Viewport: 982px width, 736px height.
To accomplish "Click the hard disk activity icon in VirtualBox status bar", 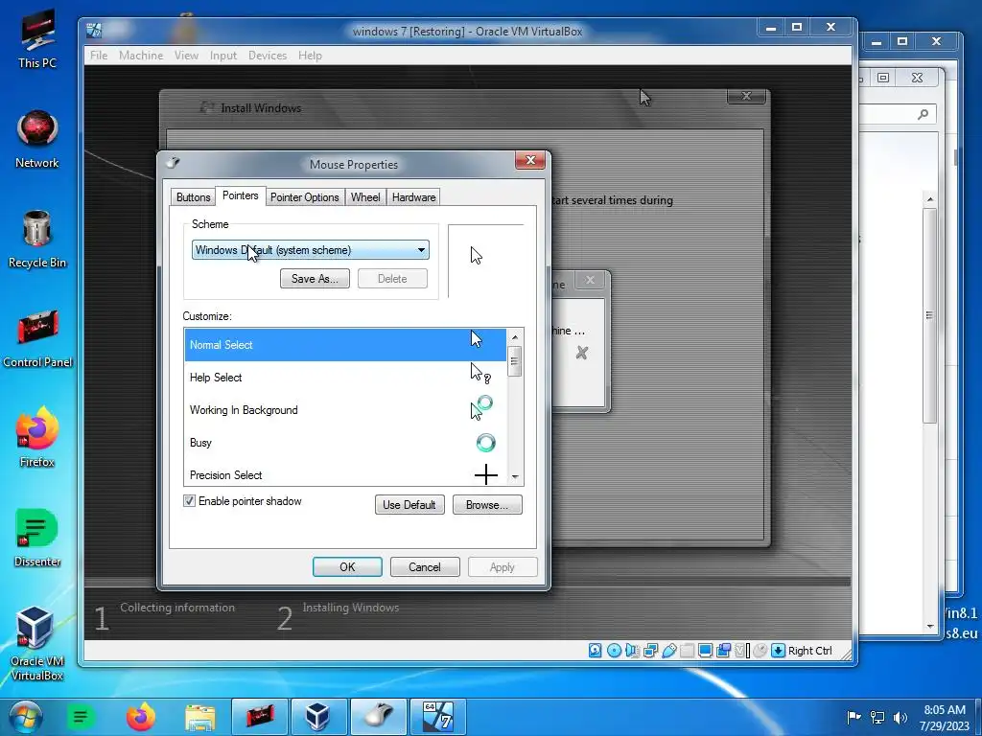I will pyautogui.click(x=595, y=651).
